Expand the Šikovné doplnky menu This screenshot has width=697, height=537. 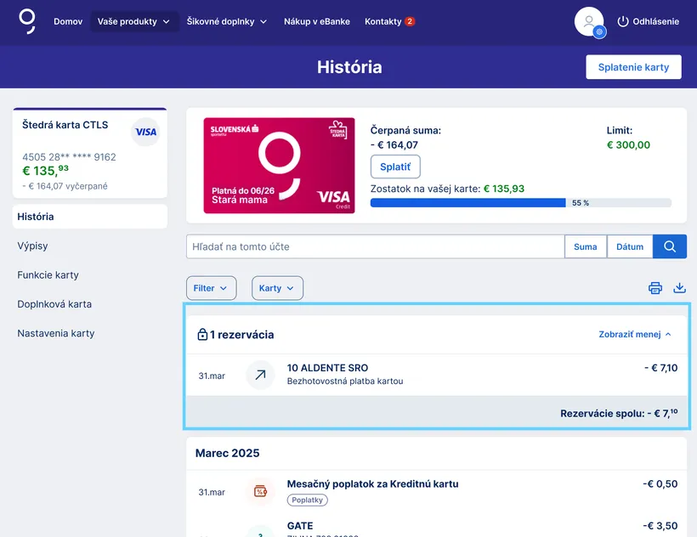coord(219,21)
